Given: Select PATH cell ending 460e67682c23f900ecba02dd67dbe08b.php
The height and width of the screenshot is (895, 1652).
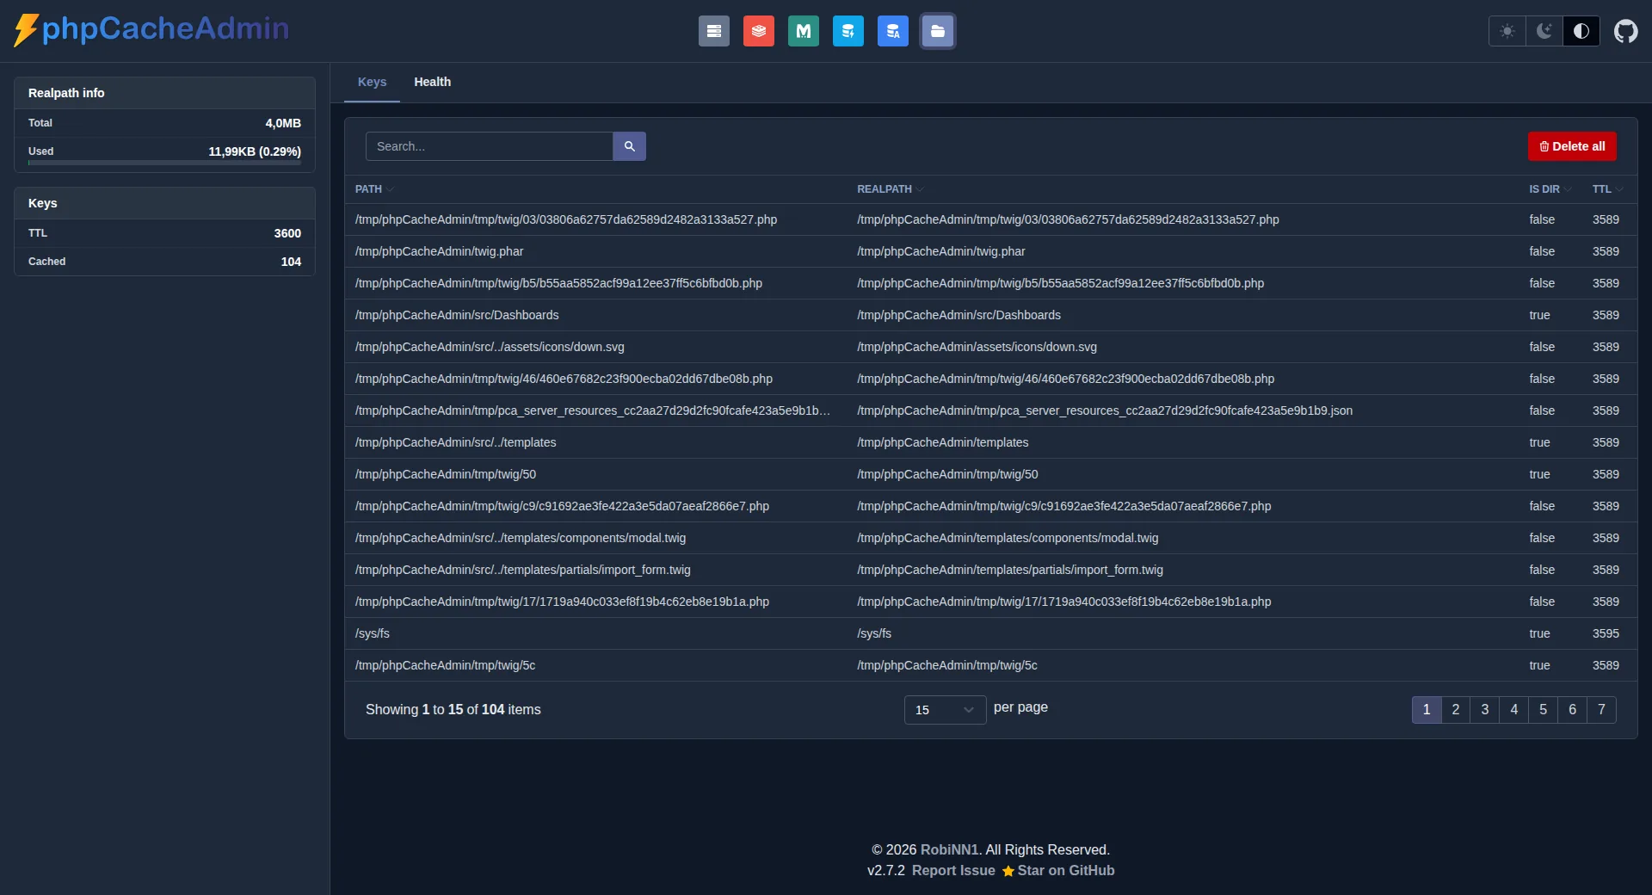Looking at the screenshot, I should tap(564, 379).
